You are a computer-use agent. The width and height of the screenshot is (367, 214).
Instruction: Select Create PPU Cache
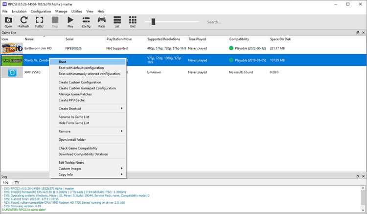coord(88,100)
